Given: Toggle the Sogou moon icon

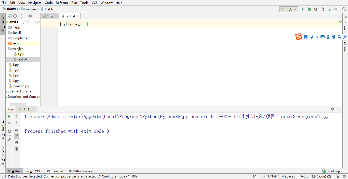Looking at the screenshot, I should [311, 37].
